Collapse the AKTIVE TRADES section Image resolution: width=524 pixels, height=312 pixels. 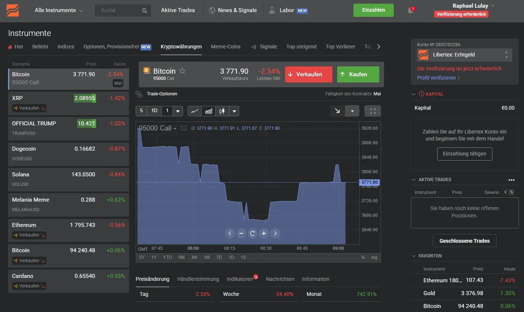[414, 180]
